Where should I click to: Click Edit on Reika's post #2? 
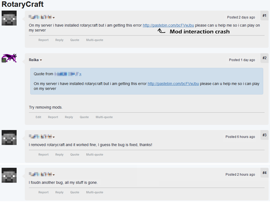(38, 117)
